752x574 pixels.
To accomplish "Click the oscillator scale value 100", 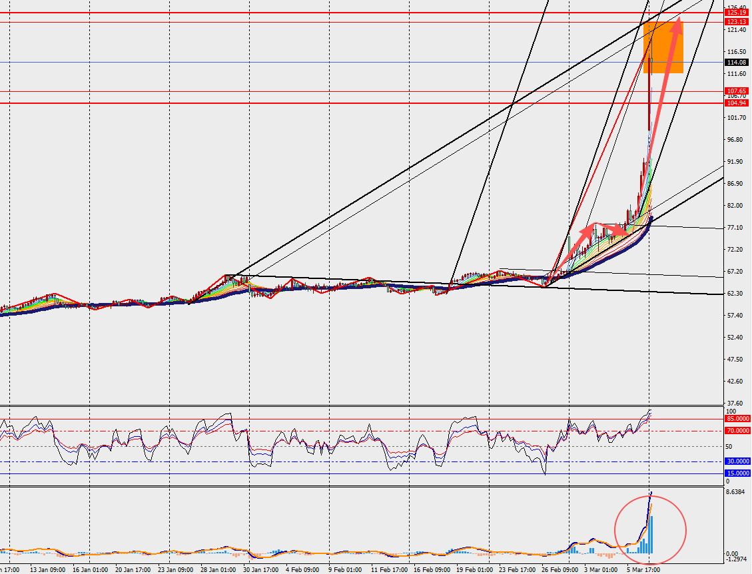I will (731, 412).
